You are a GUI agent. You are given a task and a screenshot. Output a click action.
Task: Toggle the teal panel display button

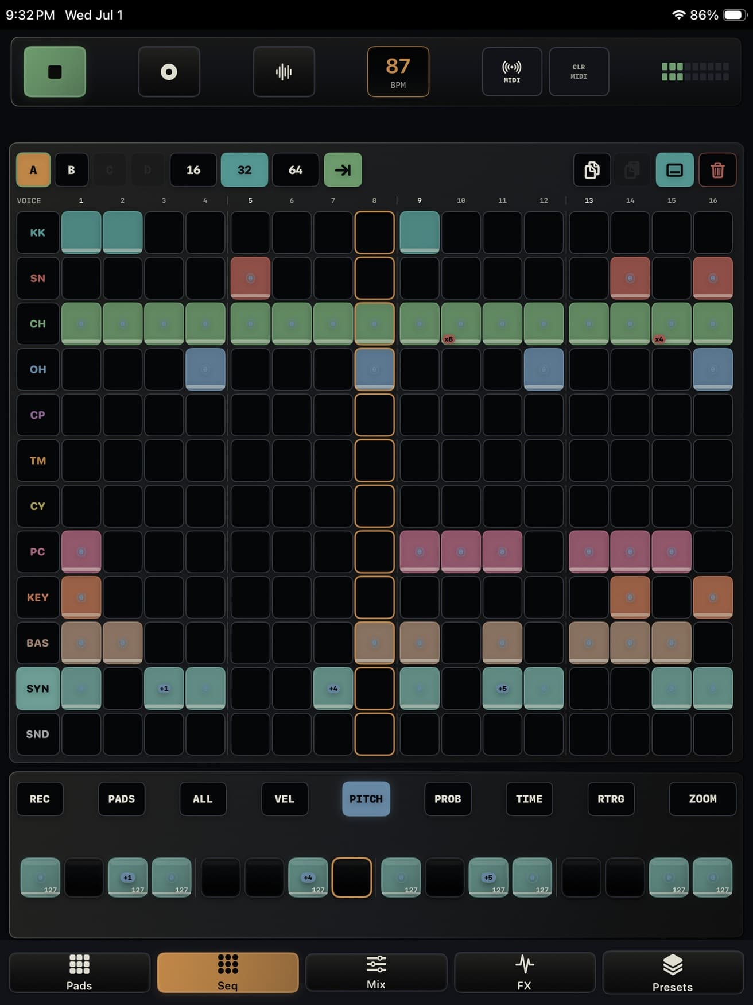tap(674, 170)
